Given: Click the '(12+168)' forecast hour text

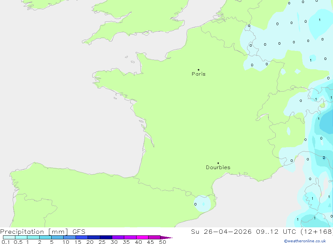Looking at the screenshot, I should [317, 232].
